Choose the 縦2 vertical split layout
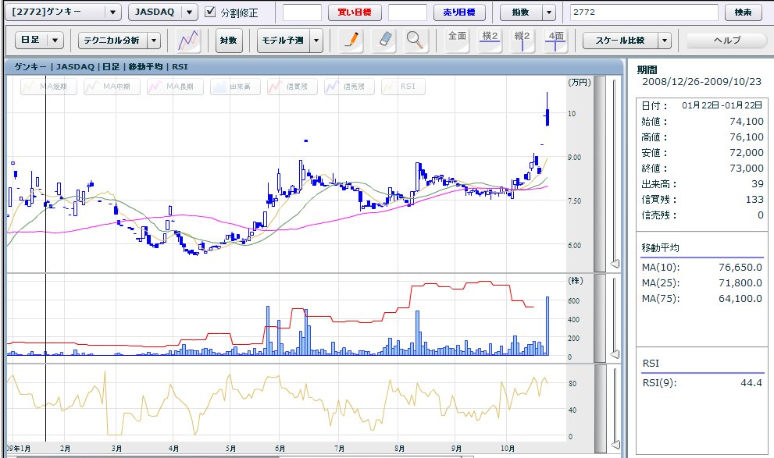Screen dimensions: 774x458 523,41
